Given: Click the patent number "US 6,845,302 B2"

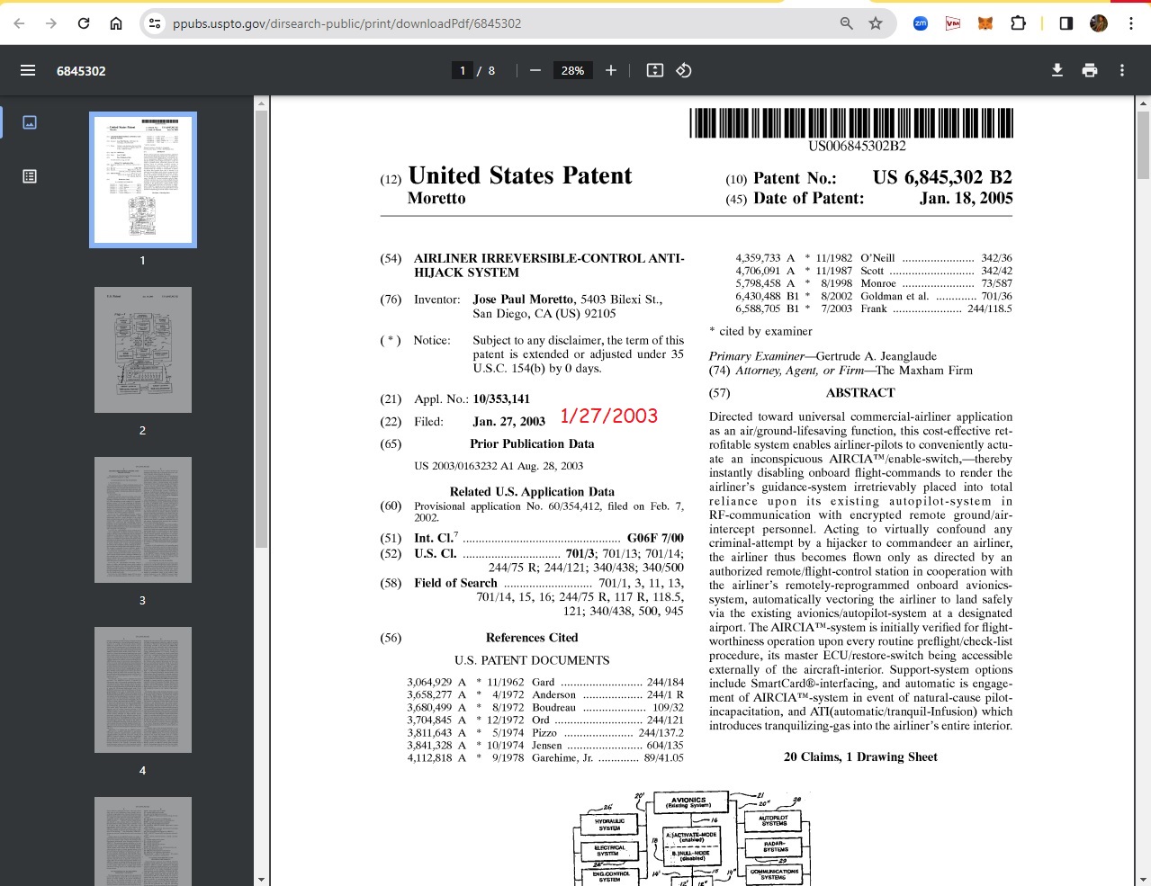Looking at the screenshot, I should 942,177.
